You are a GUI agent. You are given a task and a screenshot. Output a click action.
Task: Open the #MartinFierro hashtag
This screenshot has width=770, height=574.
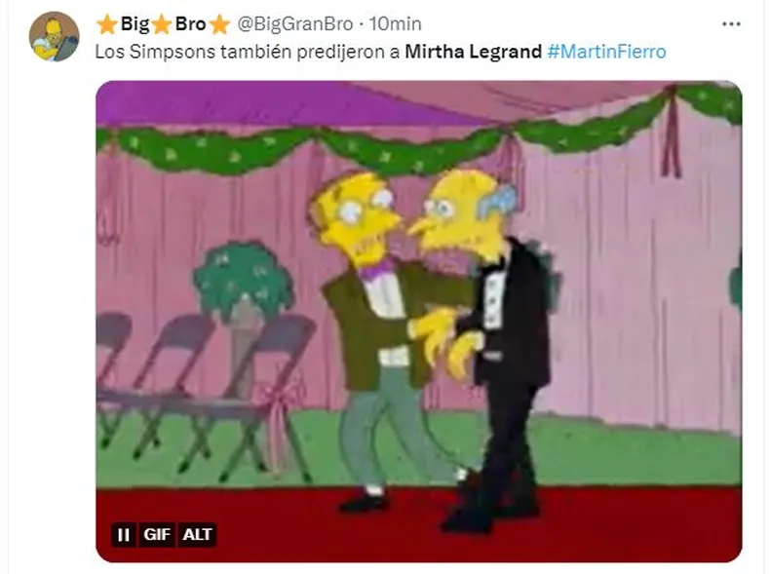tap(606, 52)
